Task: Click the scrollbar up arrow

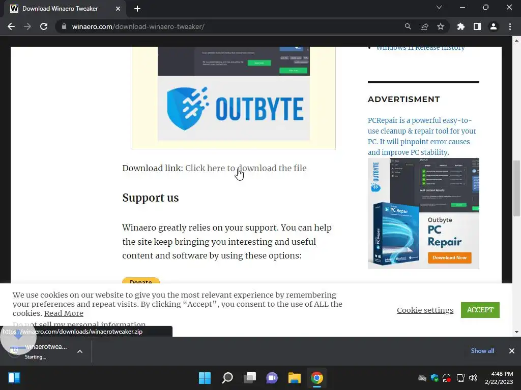Action: click(516, 41)
